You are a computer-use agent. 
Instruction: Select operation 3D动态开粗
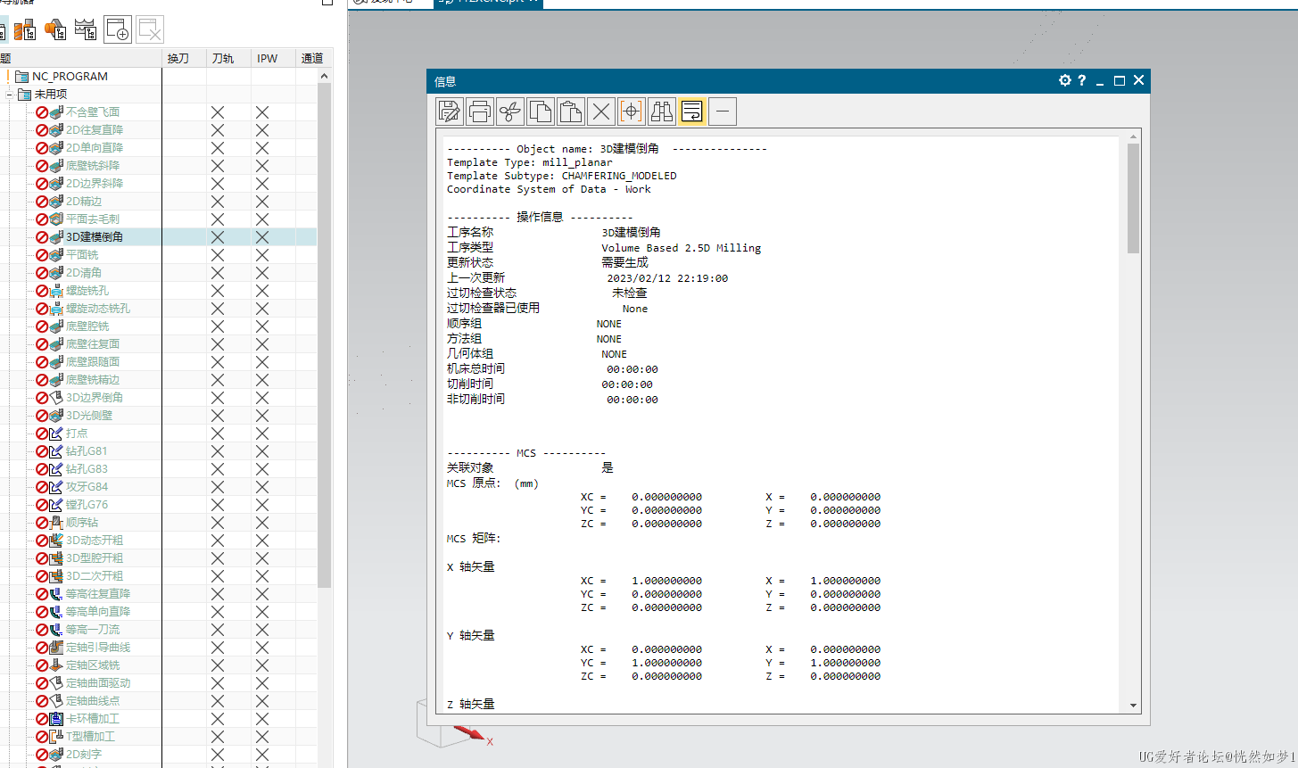(x=95, y=541)
